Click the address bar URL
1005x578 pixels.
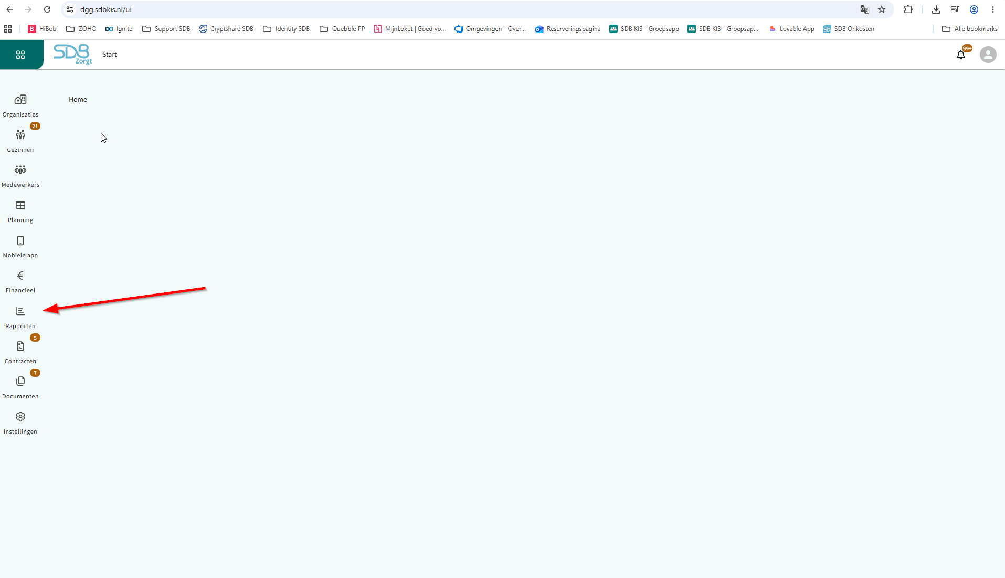click(106, 9)
